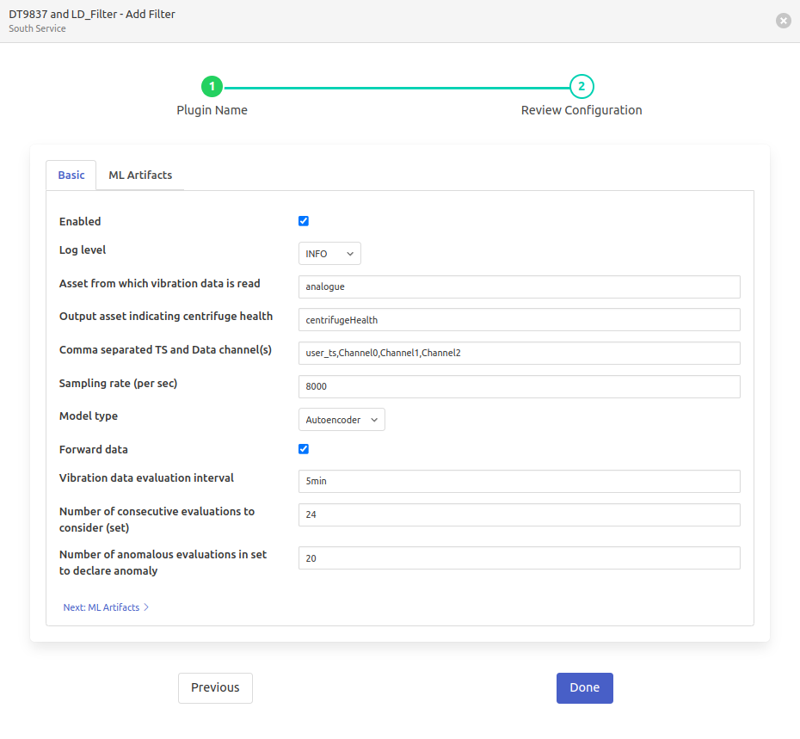Open the Log level dropdown
The height and width of the screenshot is (739, 800).
tap(329, 254)
